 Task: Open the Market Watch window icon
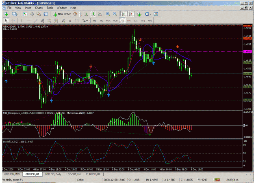pos(25,14)
